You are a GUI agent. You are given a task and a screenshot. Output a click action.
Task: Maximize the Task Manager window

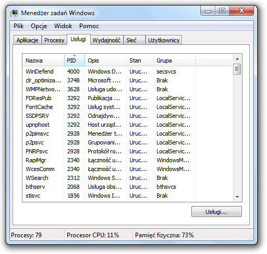point(222,11)
